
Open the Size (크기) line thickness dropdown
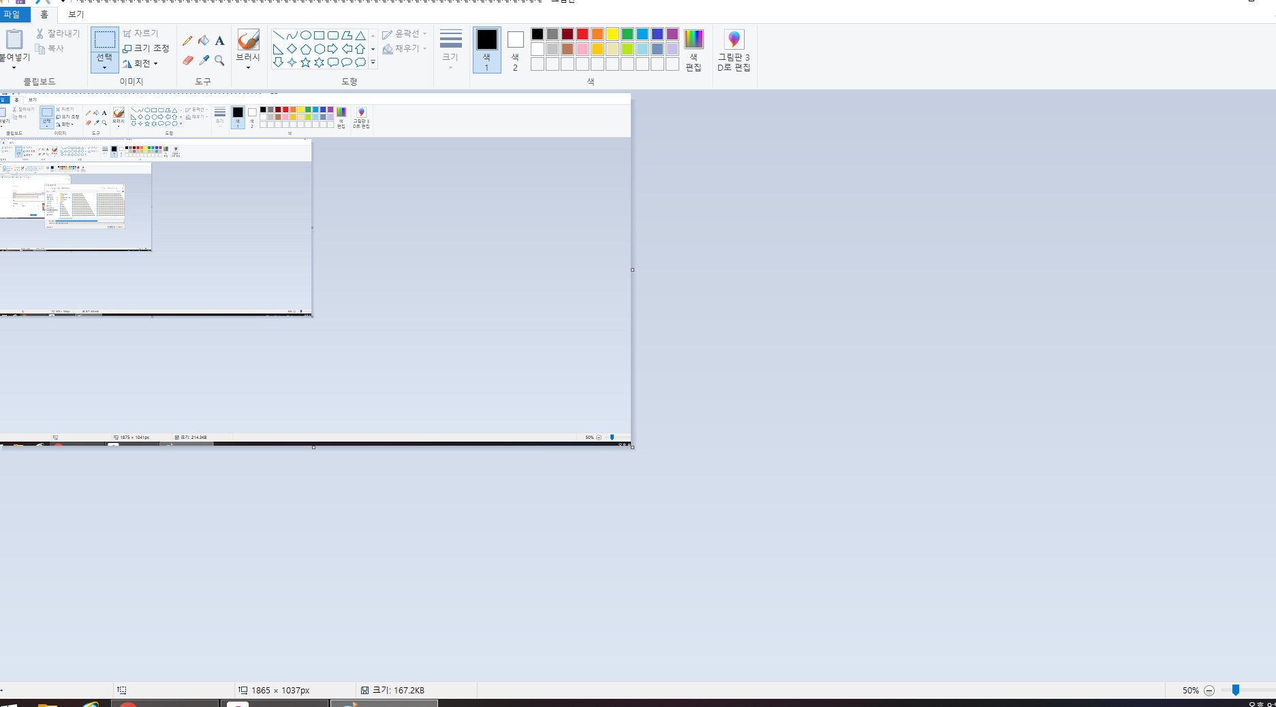[450, 50]
